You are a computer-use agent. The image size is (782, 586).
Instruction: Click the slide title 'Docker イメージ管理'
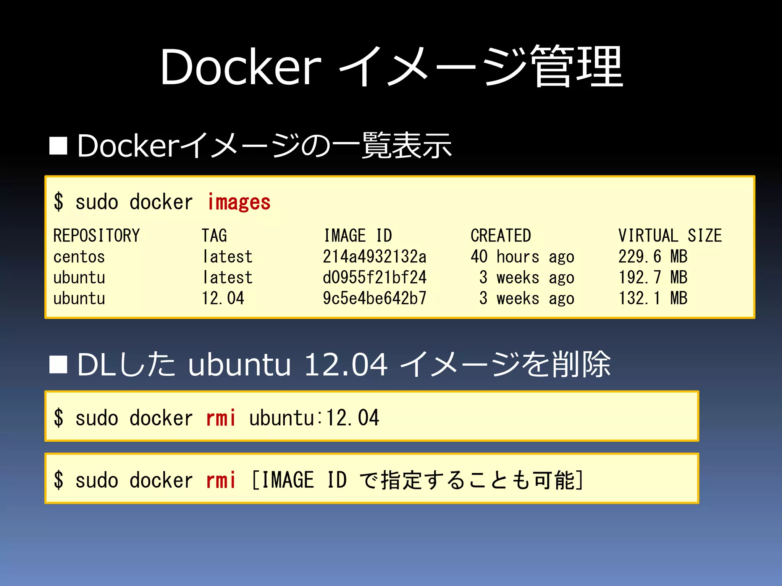point(391,67)
